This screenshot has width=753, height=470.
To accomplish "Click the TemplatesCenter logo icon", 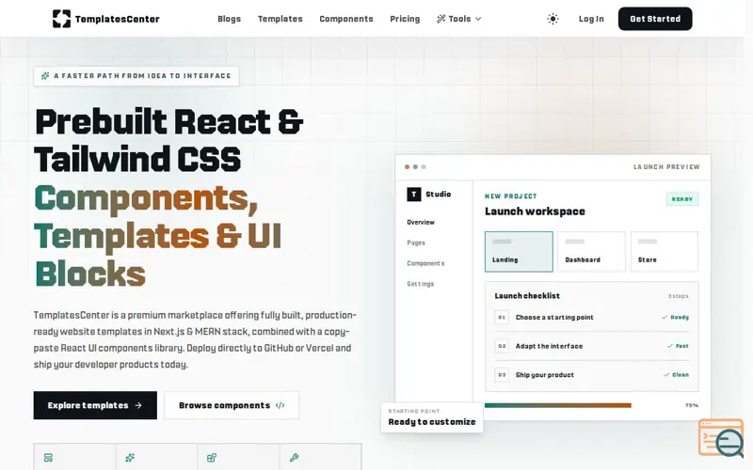I will click(61, 19).
